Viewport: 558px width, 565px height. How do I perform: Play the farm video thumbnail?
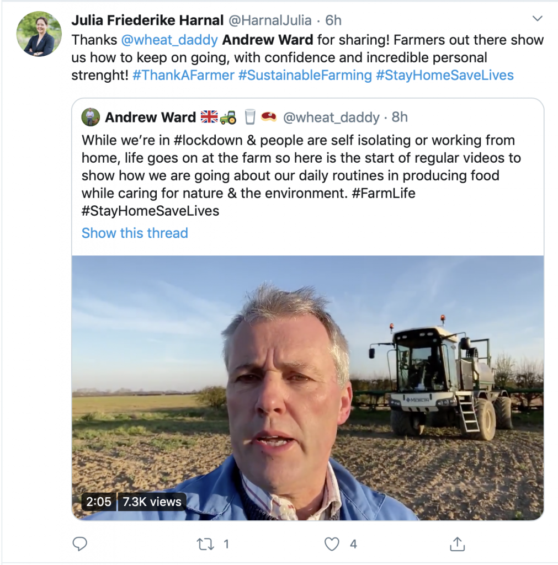coord(307,387)
